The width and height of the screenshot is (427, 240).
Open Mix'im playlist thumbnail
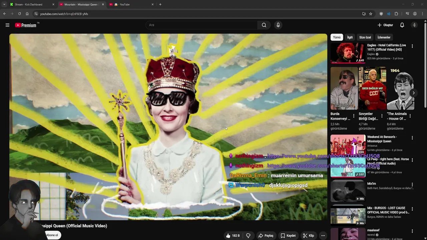point(348,191)
